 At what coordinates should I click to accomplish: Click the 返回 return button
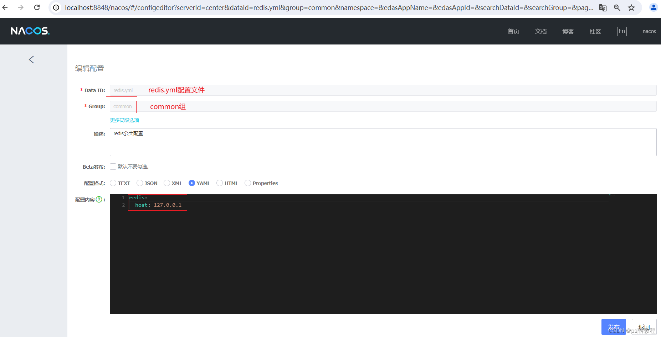(644, 327)
